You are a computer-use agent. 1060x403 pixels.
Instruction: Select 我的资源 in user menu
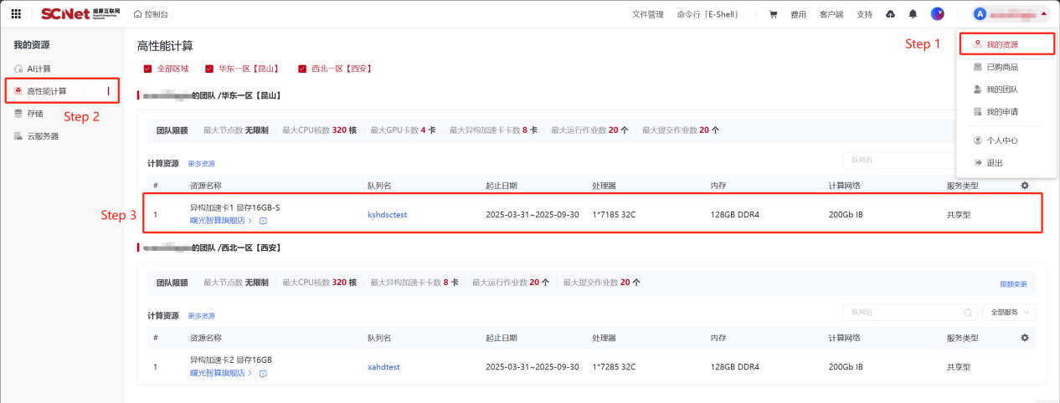click(x=1001, y=44)
